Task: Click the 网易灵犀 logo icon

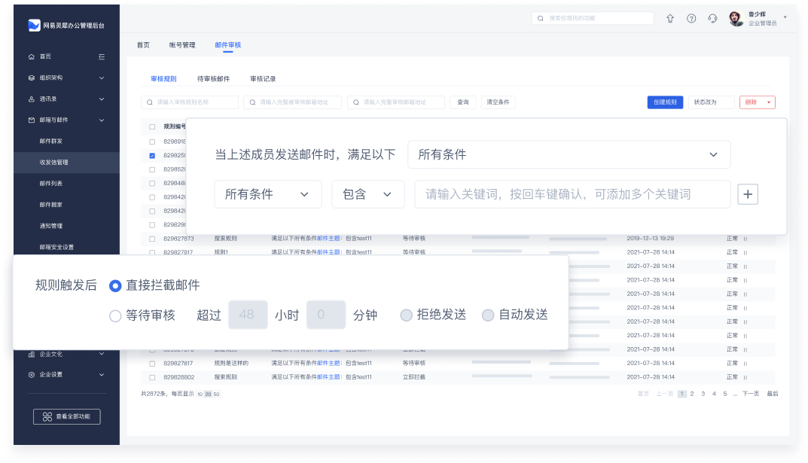Action: coord(34,26)
